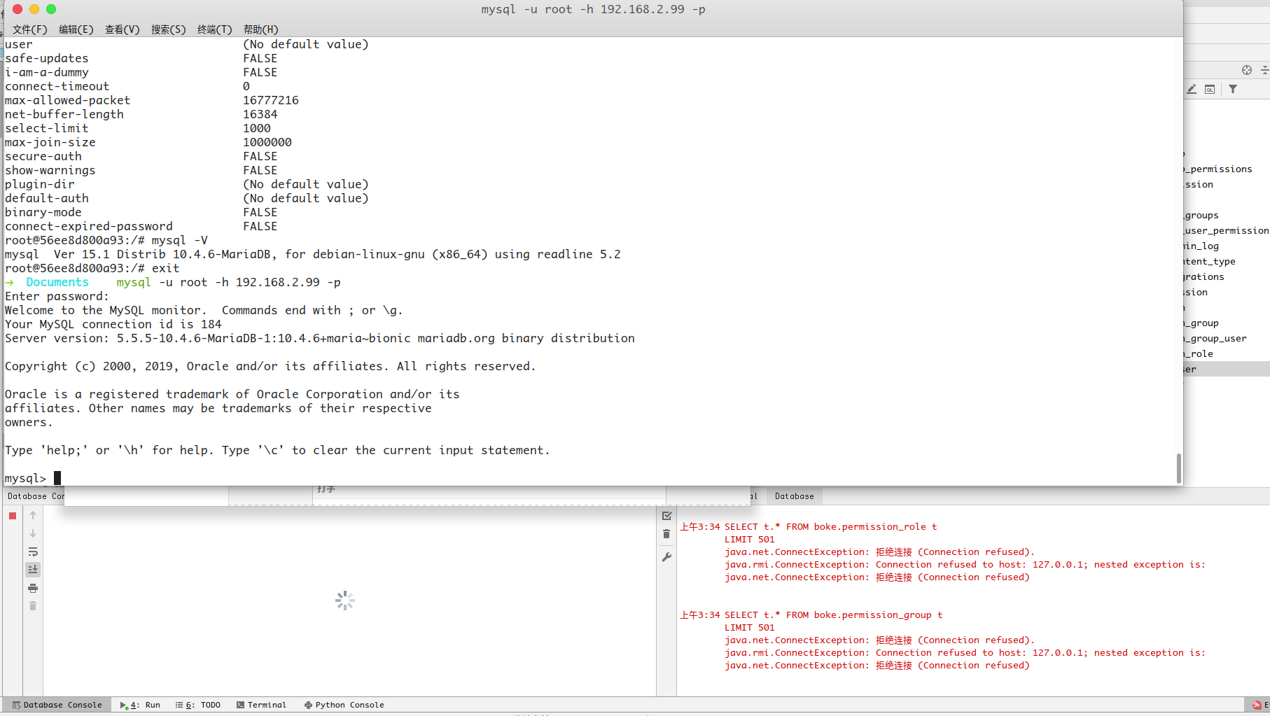Select the _group_user table in database tree

pos(1215,338)
